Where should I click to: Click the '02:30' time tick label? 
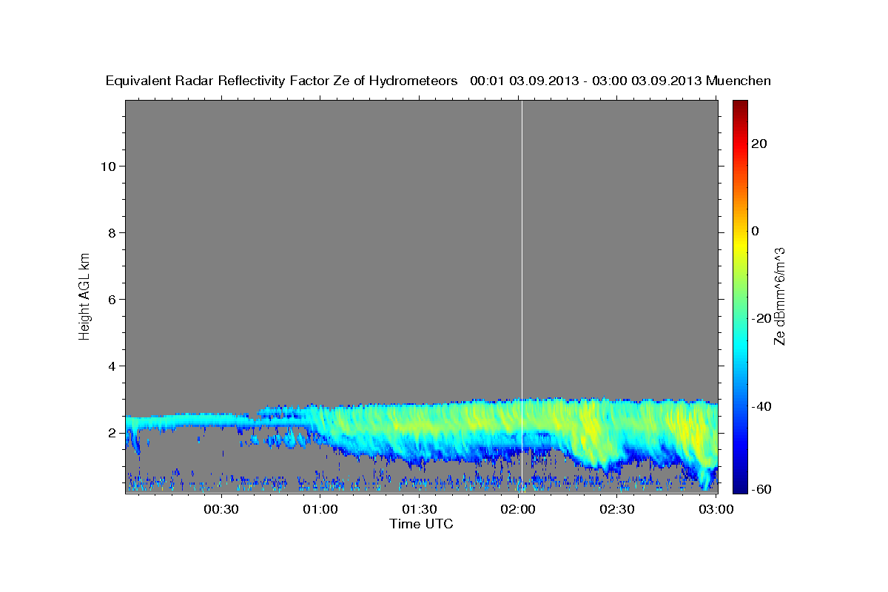pyautogui.click(x=617, y=510)
